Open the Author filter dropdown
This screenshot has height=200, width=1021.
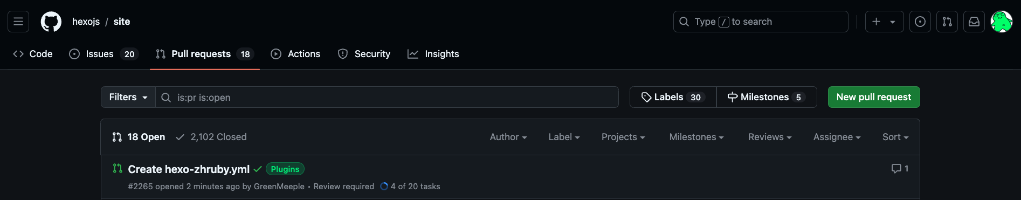[508, 137]
